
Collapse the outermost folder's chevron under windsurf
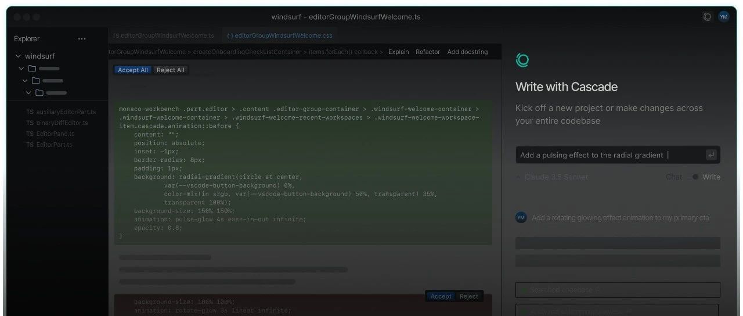(21, 69)
